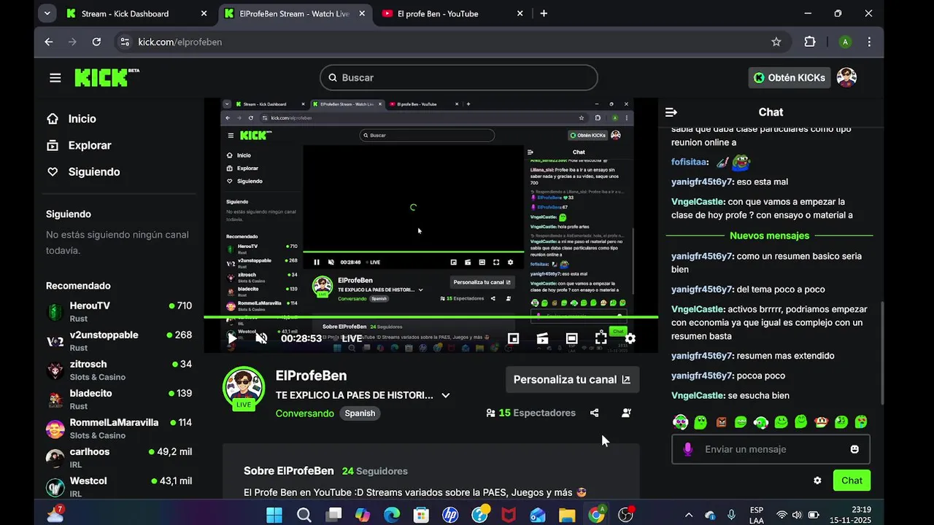The width and height of the screenshot is (934, 525).
Task: Open the clip creation icon
Action: [542, 338]
